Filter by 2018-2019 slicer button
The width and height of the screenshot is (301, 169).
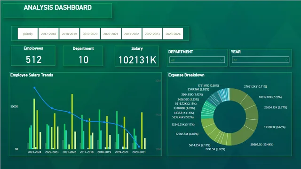(x=69, y=34)
